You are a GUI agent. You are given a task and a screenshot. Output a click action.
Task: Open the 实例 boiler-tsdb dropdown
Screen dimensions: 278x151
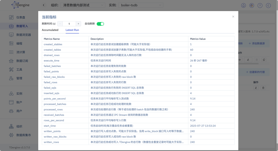pos(141,5)
